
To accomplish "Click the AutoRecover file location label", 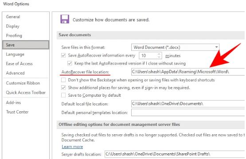I will coord(85,72).
